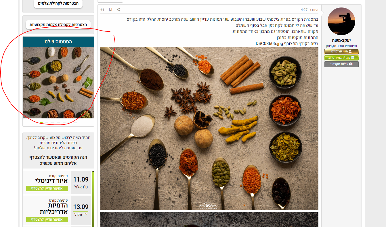
Task: Enlarge the main spices photo in the post
Action: click(209, 128)
